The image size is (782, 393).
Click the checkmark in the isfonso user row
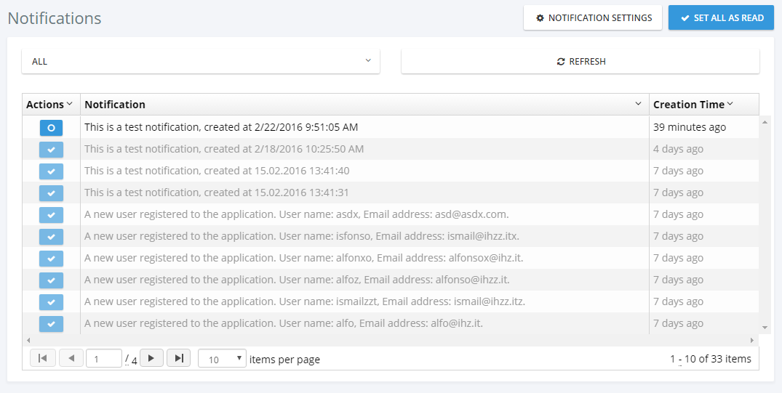(52, 237)
